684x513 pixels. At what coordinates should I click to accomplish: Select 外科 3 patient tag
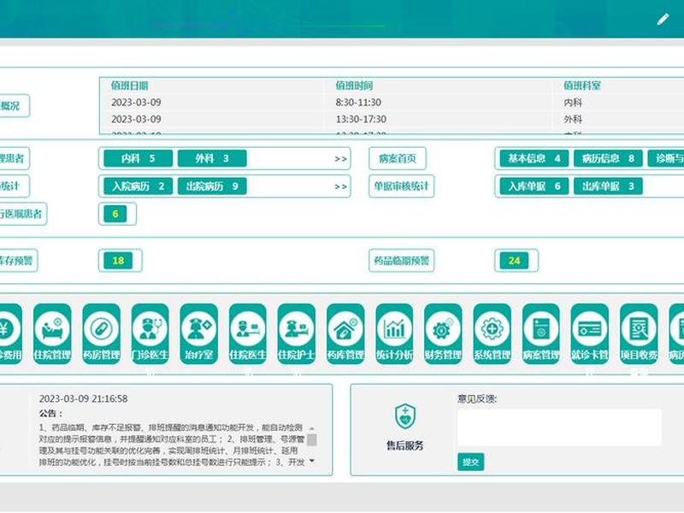[212, 158]
